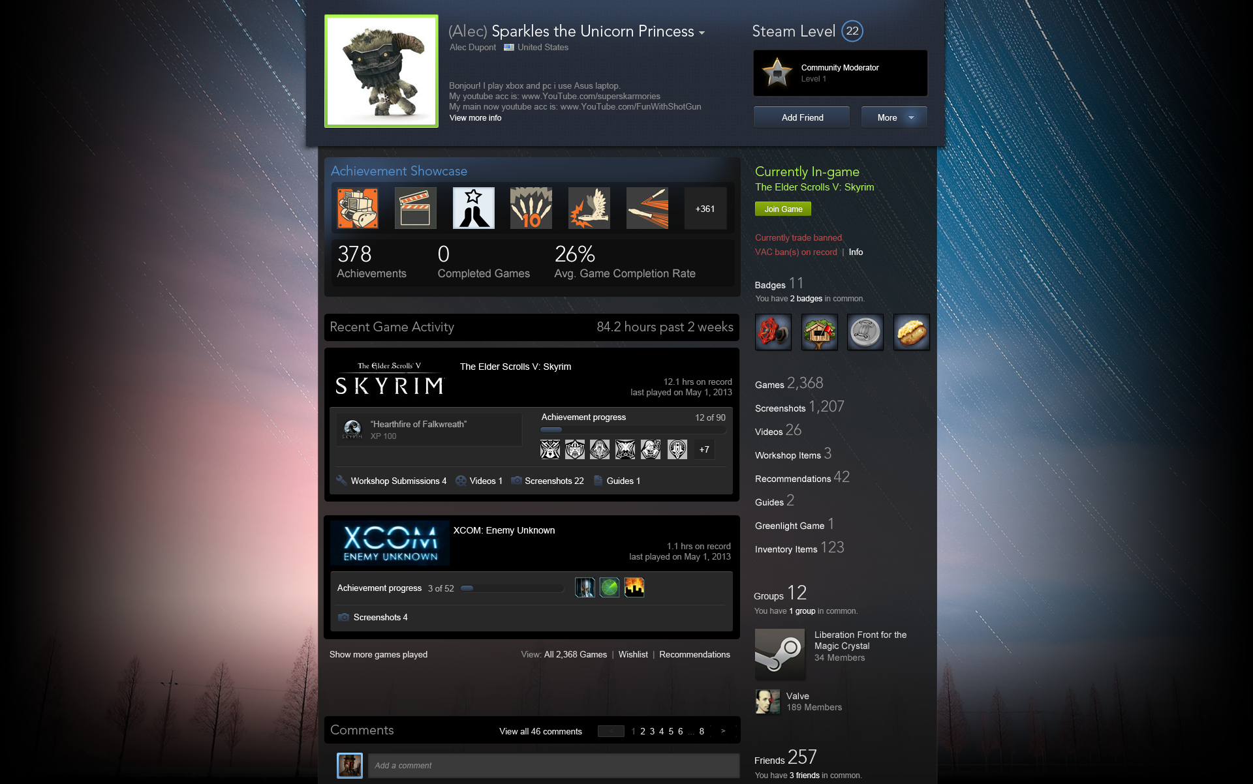Open the persona name history arrow
The width and height of the screenshot is (1253, 784).
tap(702, 33)
